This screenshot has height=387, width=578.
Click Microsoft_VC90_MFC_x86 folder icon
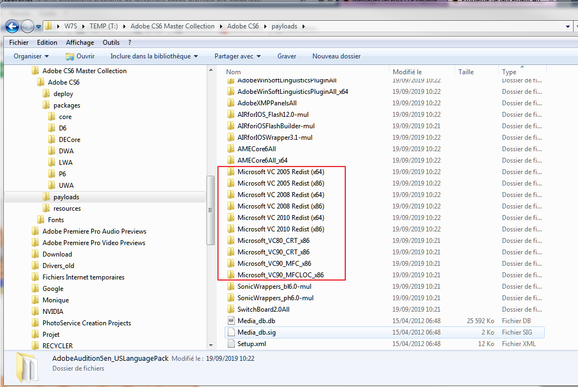coord(231,263)
